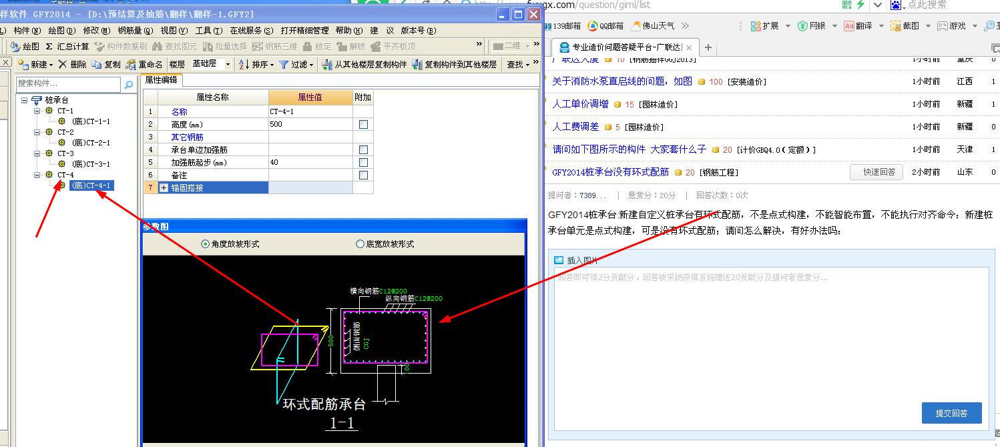Open the 视图(V) menu
The width and height of the screenshot is (1000, 447).
[174, 31]
